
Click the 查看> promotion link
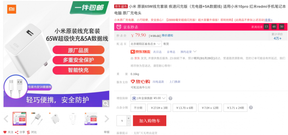pos(269,20)
